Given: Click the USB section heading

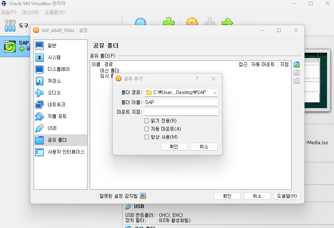Looking at the screenshot, I should coord(139,206).
